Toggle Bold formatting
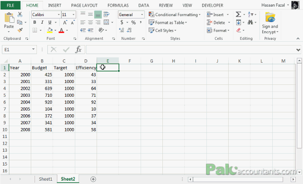Image resolution: width=303 pixels, height=184 pixels. pyautogui.click(x=35, y=22)
